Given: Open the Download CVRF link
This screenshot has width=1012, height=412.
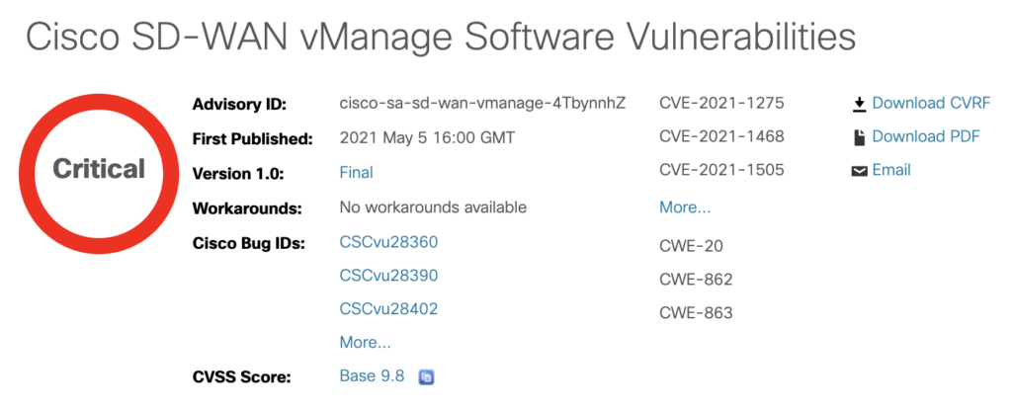Looking at the screenshot, I should (931, 103).
